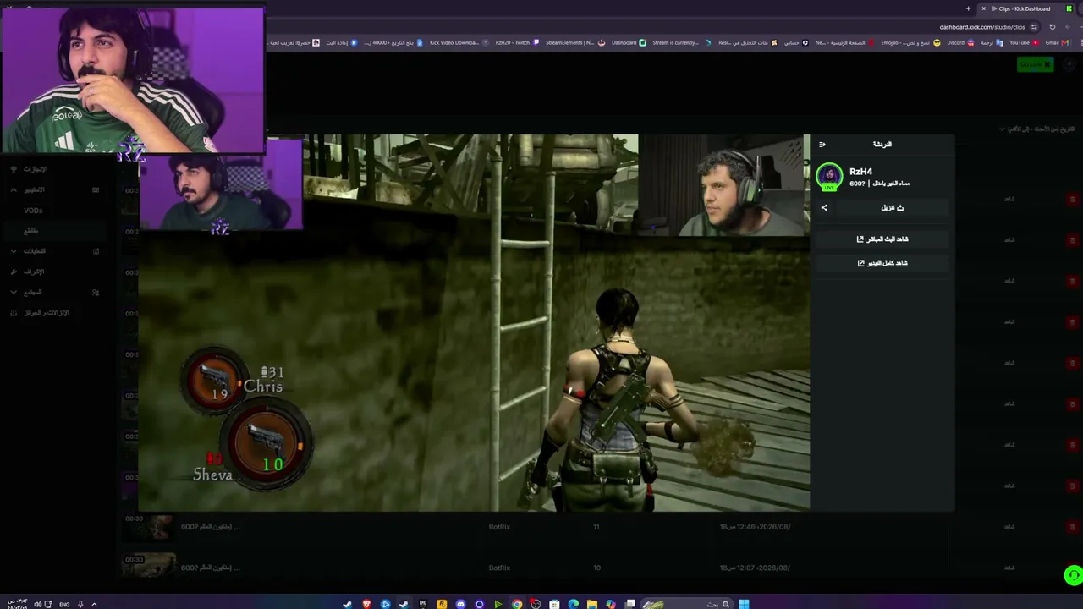The height and width of the screenshot is (609, 1083).
Task: Open VODs in the sidebar
Action: click(x=33, y=211)
